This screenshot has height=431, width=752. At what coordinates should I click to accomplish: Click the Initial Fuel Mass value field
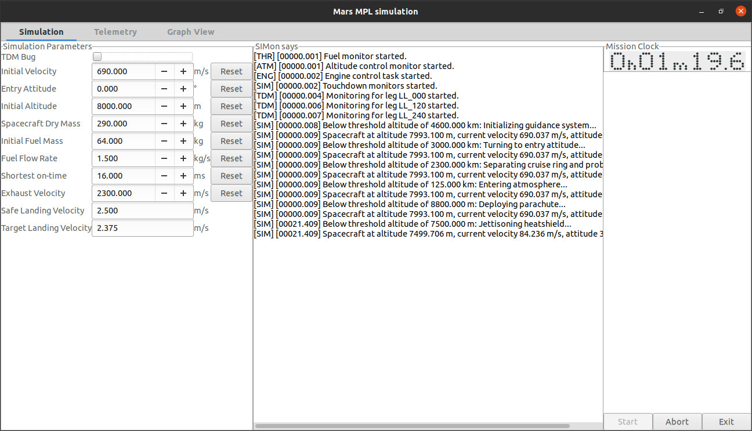coord(124,141)
